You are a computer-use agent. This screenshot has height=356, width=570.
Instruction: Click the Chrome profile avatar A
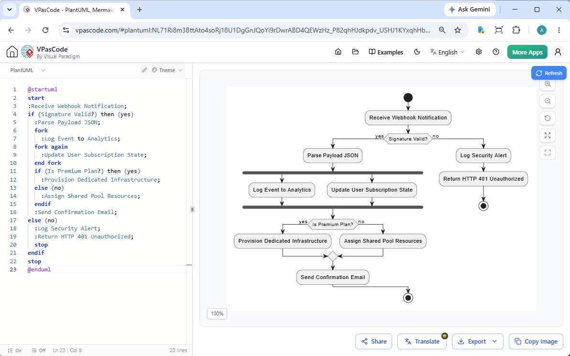(x=542, y=30)
